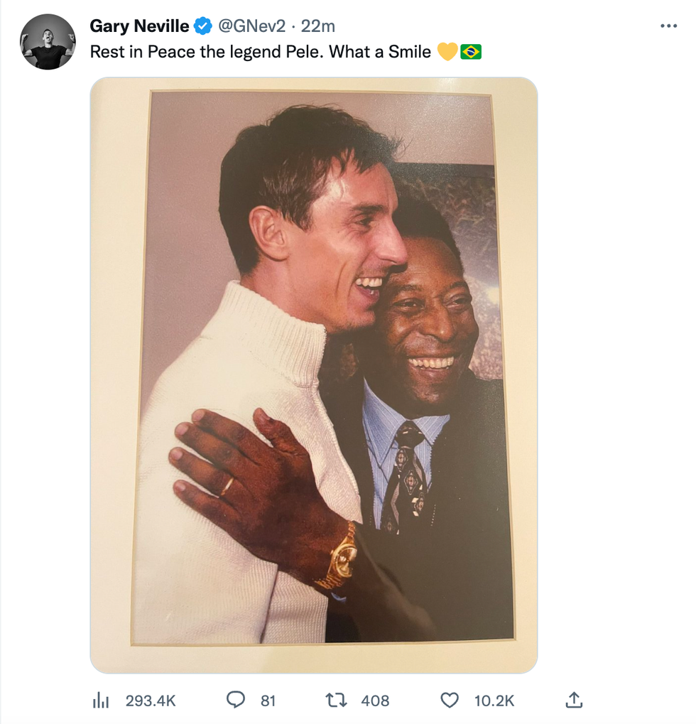Screen dimensions: 696x724
Task: Click the 408 retweets count
Action: tap(375, 701)
